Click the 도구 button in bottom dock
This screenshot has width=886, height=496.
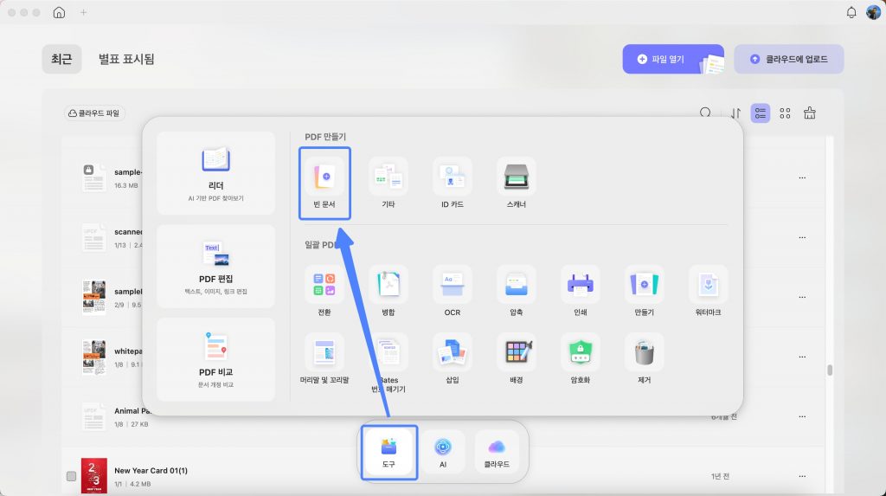(x=388, y=453)
